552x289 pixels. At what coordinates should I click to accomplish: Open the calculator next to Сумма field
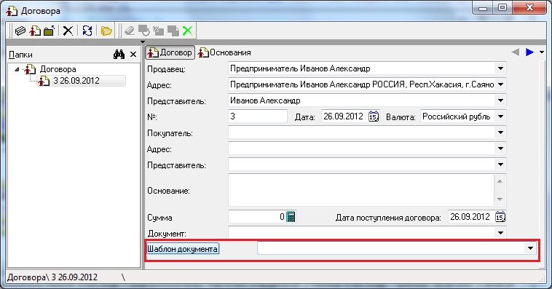click(291, 217)
